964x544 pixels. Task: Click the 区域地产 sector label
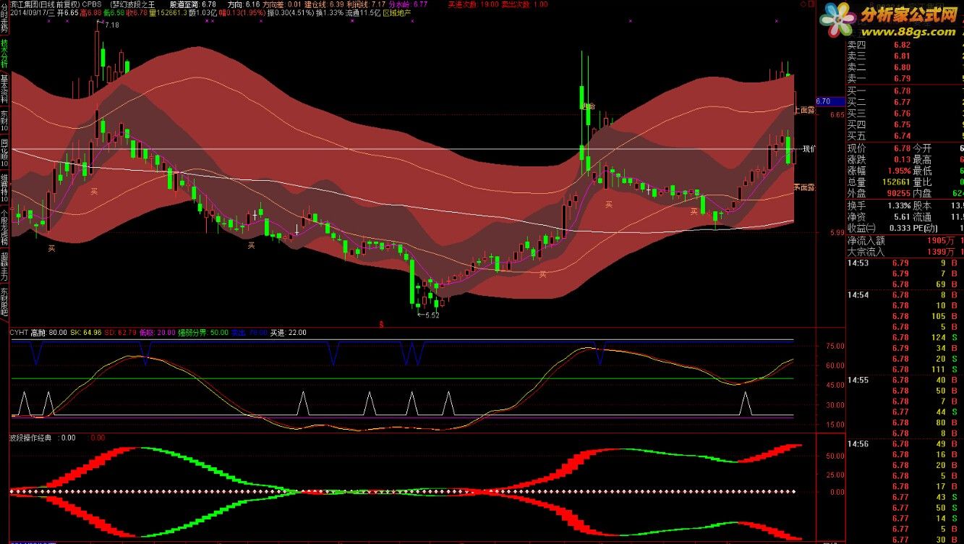(x=396, y=13)
